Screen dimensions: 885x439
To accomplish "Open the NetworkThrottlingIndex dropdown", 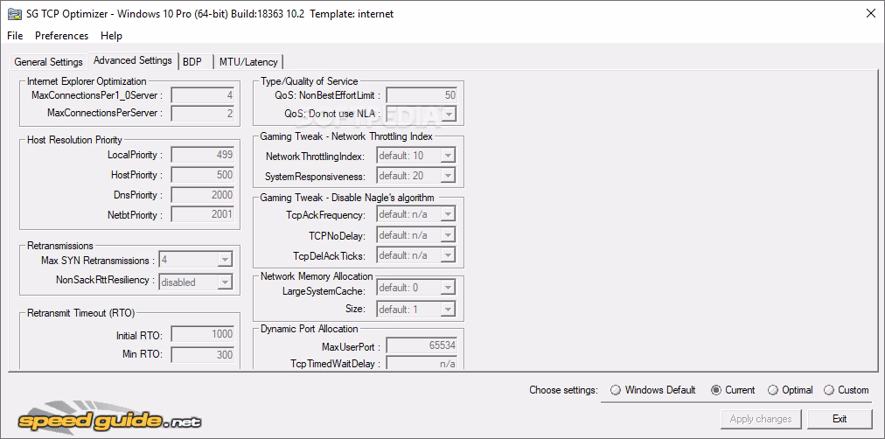I will tap(416, 156).
